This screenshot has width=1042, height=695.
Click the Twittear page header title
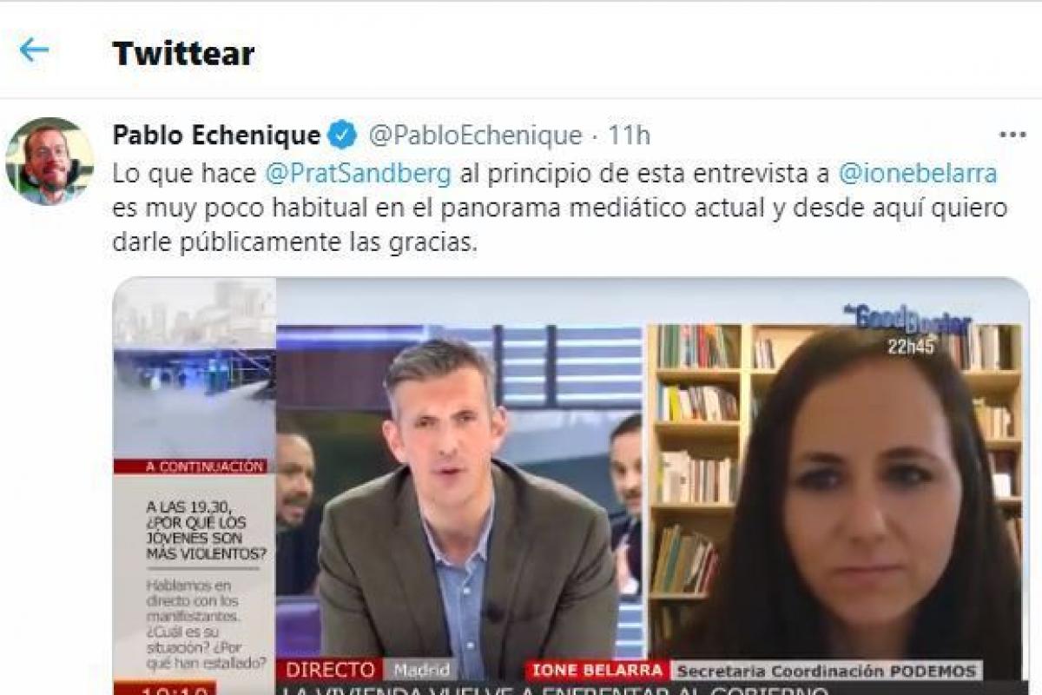point(183,53)
